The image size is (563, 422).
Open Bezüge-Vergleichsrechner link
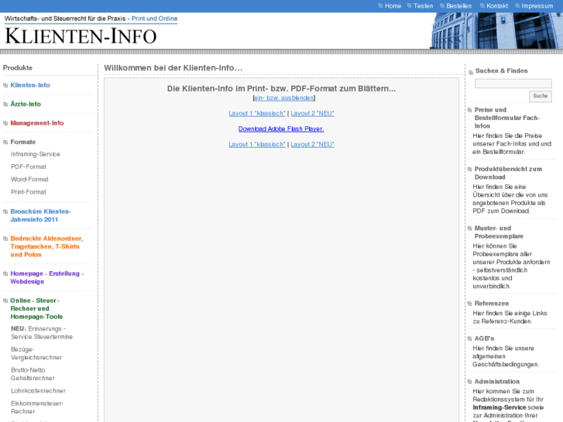tap(36, 353)
